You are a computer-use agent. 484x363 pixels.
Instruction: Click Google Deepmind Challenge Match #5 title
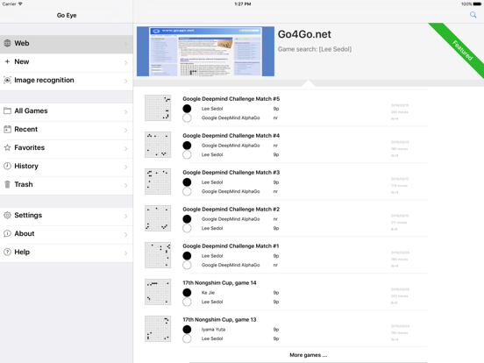coord(231,99)
